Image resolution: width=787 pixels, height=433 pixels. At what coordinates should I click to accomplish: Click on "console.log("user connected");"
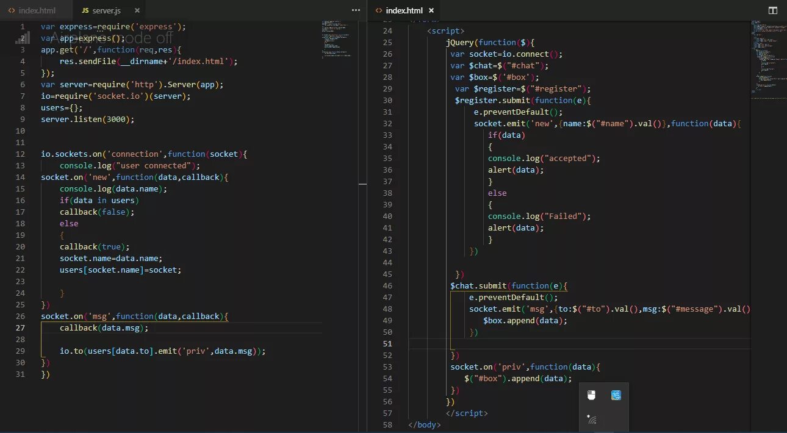click(129, 165)
